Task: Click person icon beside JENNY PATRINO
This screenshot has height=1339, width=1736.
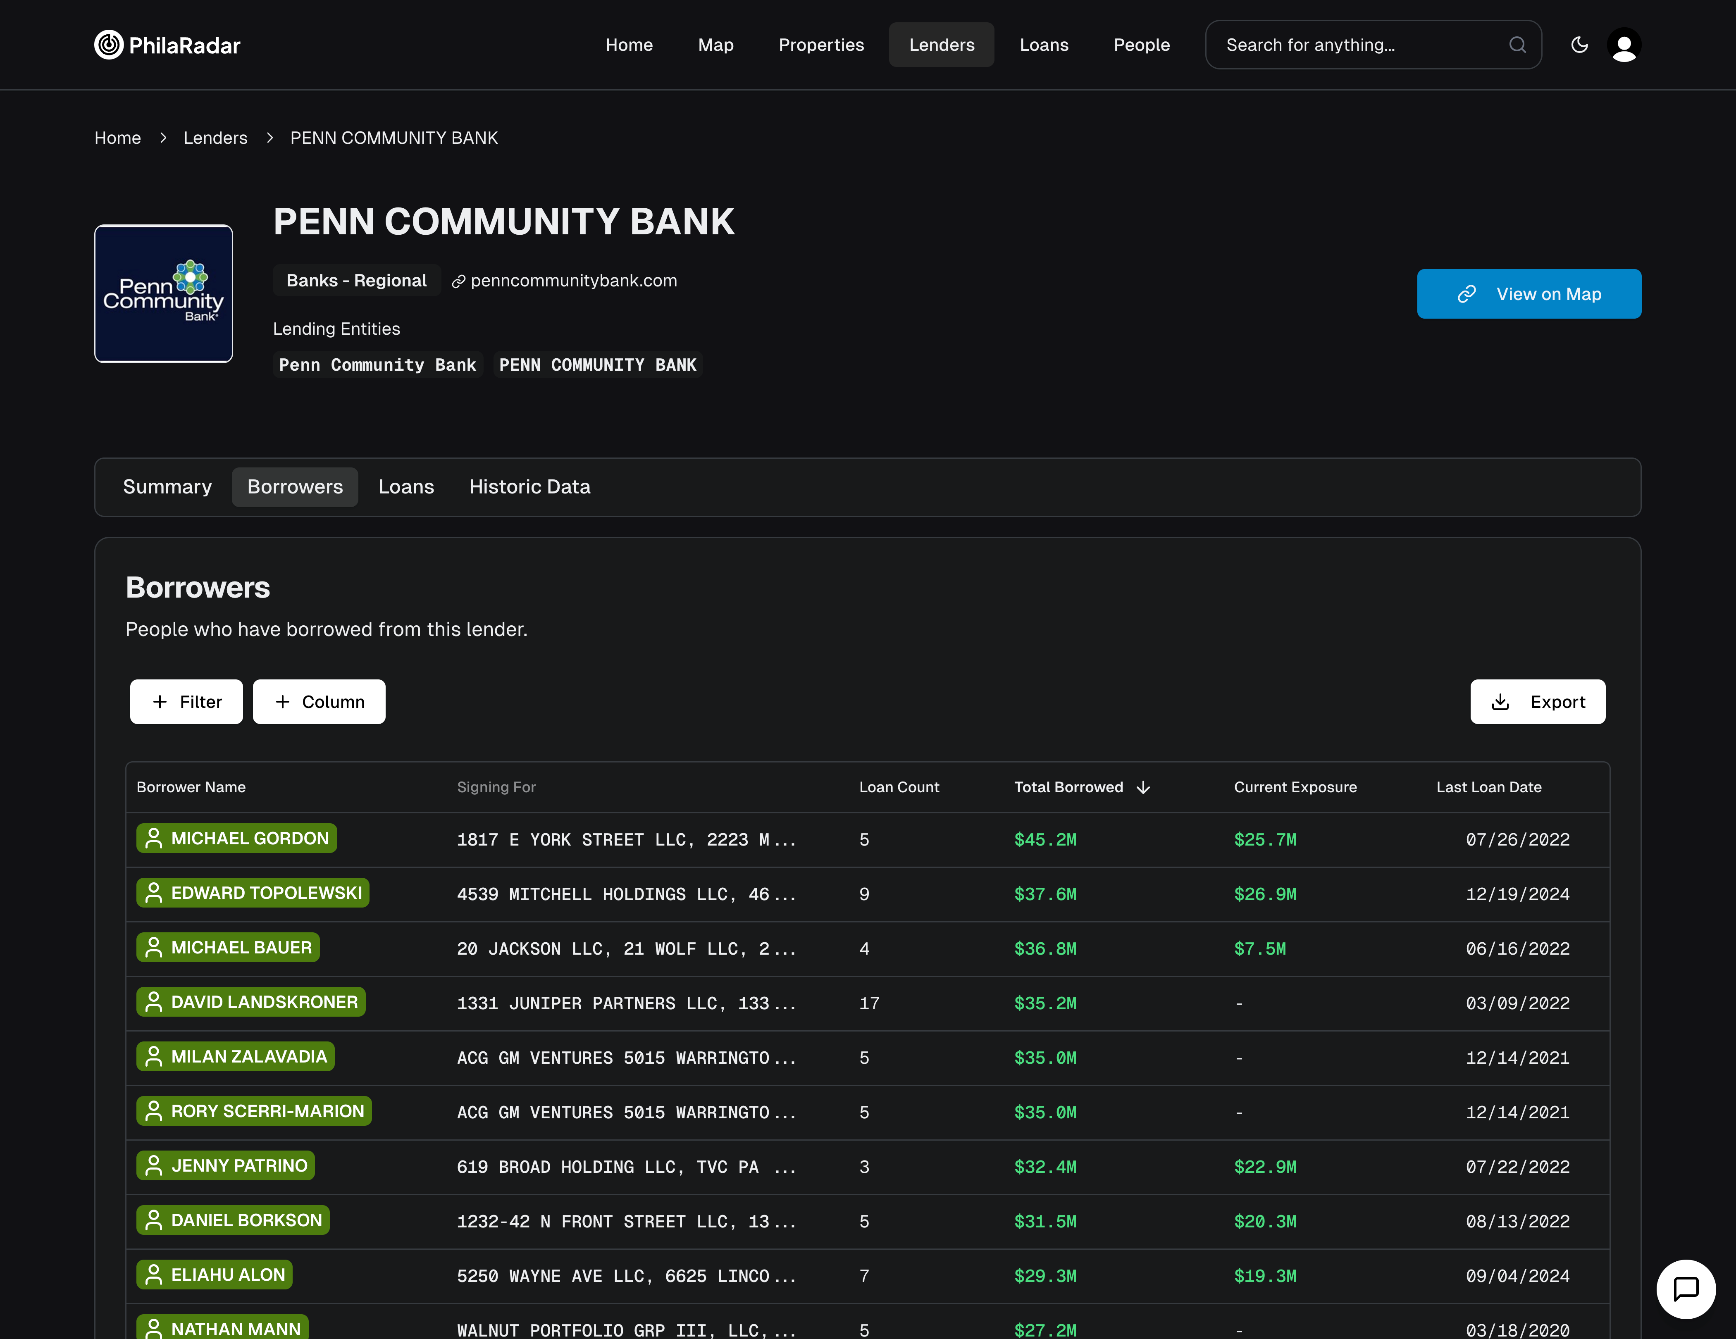Action: click(153, 1166)
